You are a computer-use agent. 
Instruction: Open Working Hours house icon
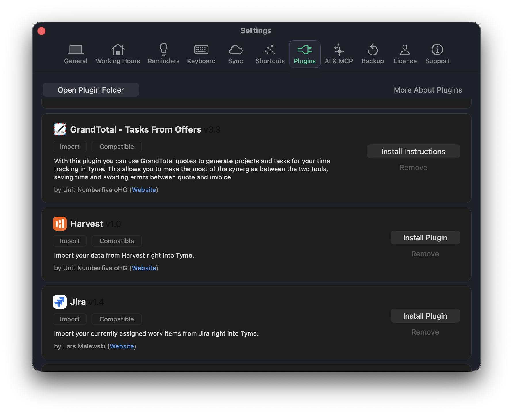pos(118,49)
